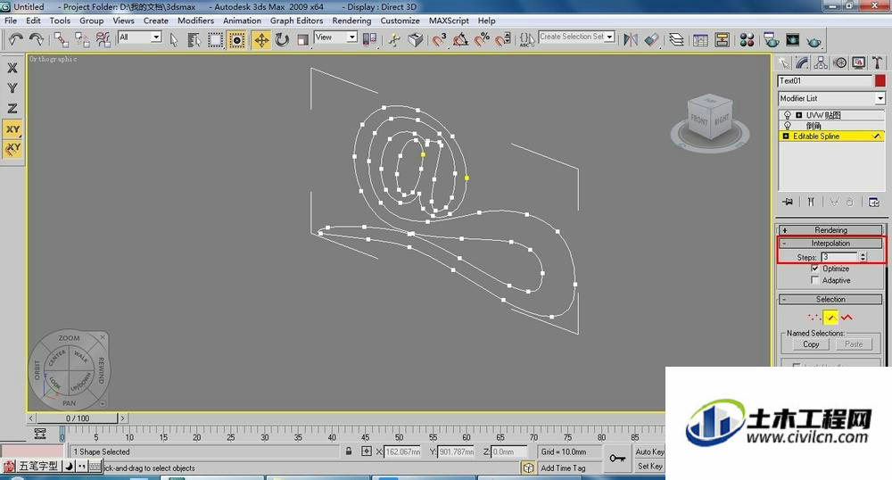892x480 pixels.
Task: Click the Configure Modifier Sets button
Action: [874, 202]
